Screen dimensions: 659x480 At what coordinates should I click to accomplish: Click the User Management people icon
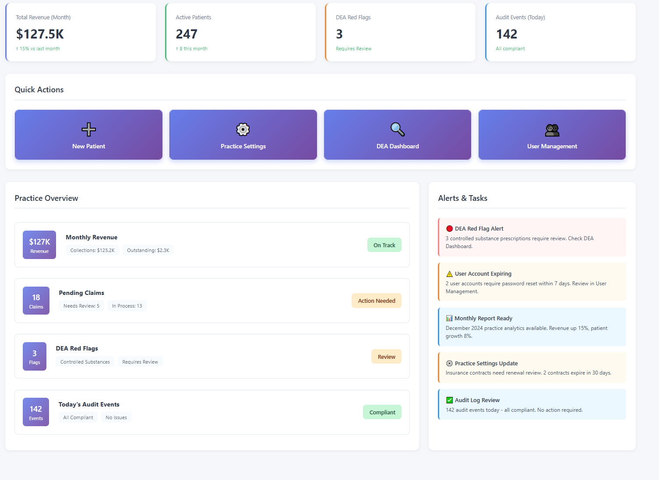coord(552,129)
